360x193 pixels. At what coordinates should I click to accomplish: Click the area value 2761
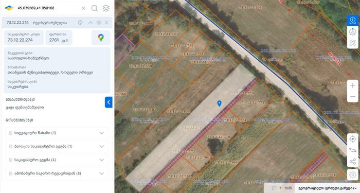click(54, 40)
